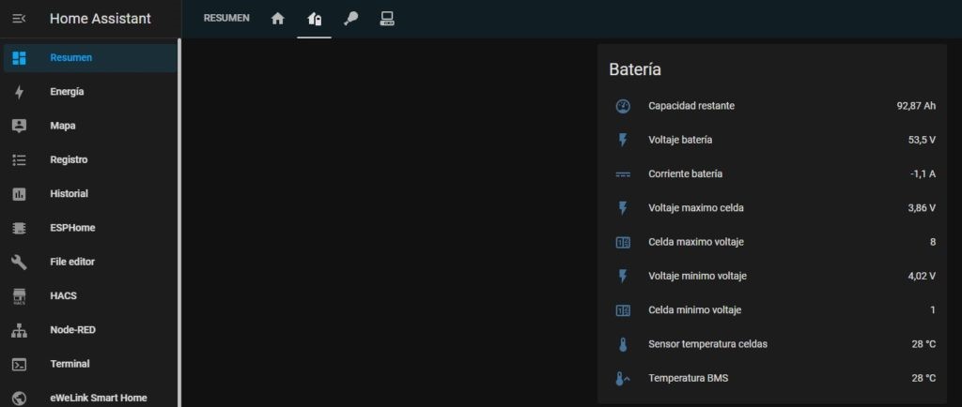Open the Capacidad restante sensor details
The width and height of the screenshot is (962, 407).
tap(691, 106)
